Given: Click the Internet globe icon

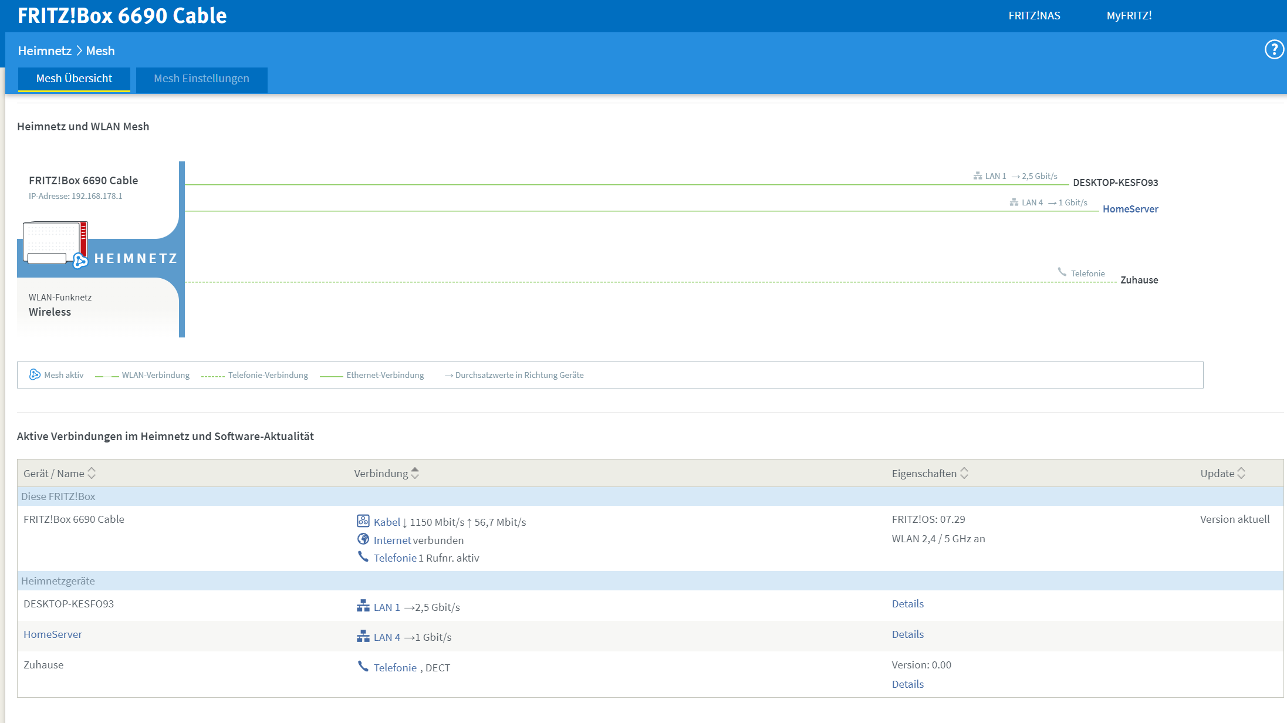Looking at the screenshot, I should pyautogui.click(x=363, y=539).
